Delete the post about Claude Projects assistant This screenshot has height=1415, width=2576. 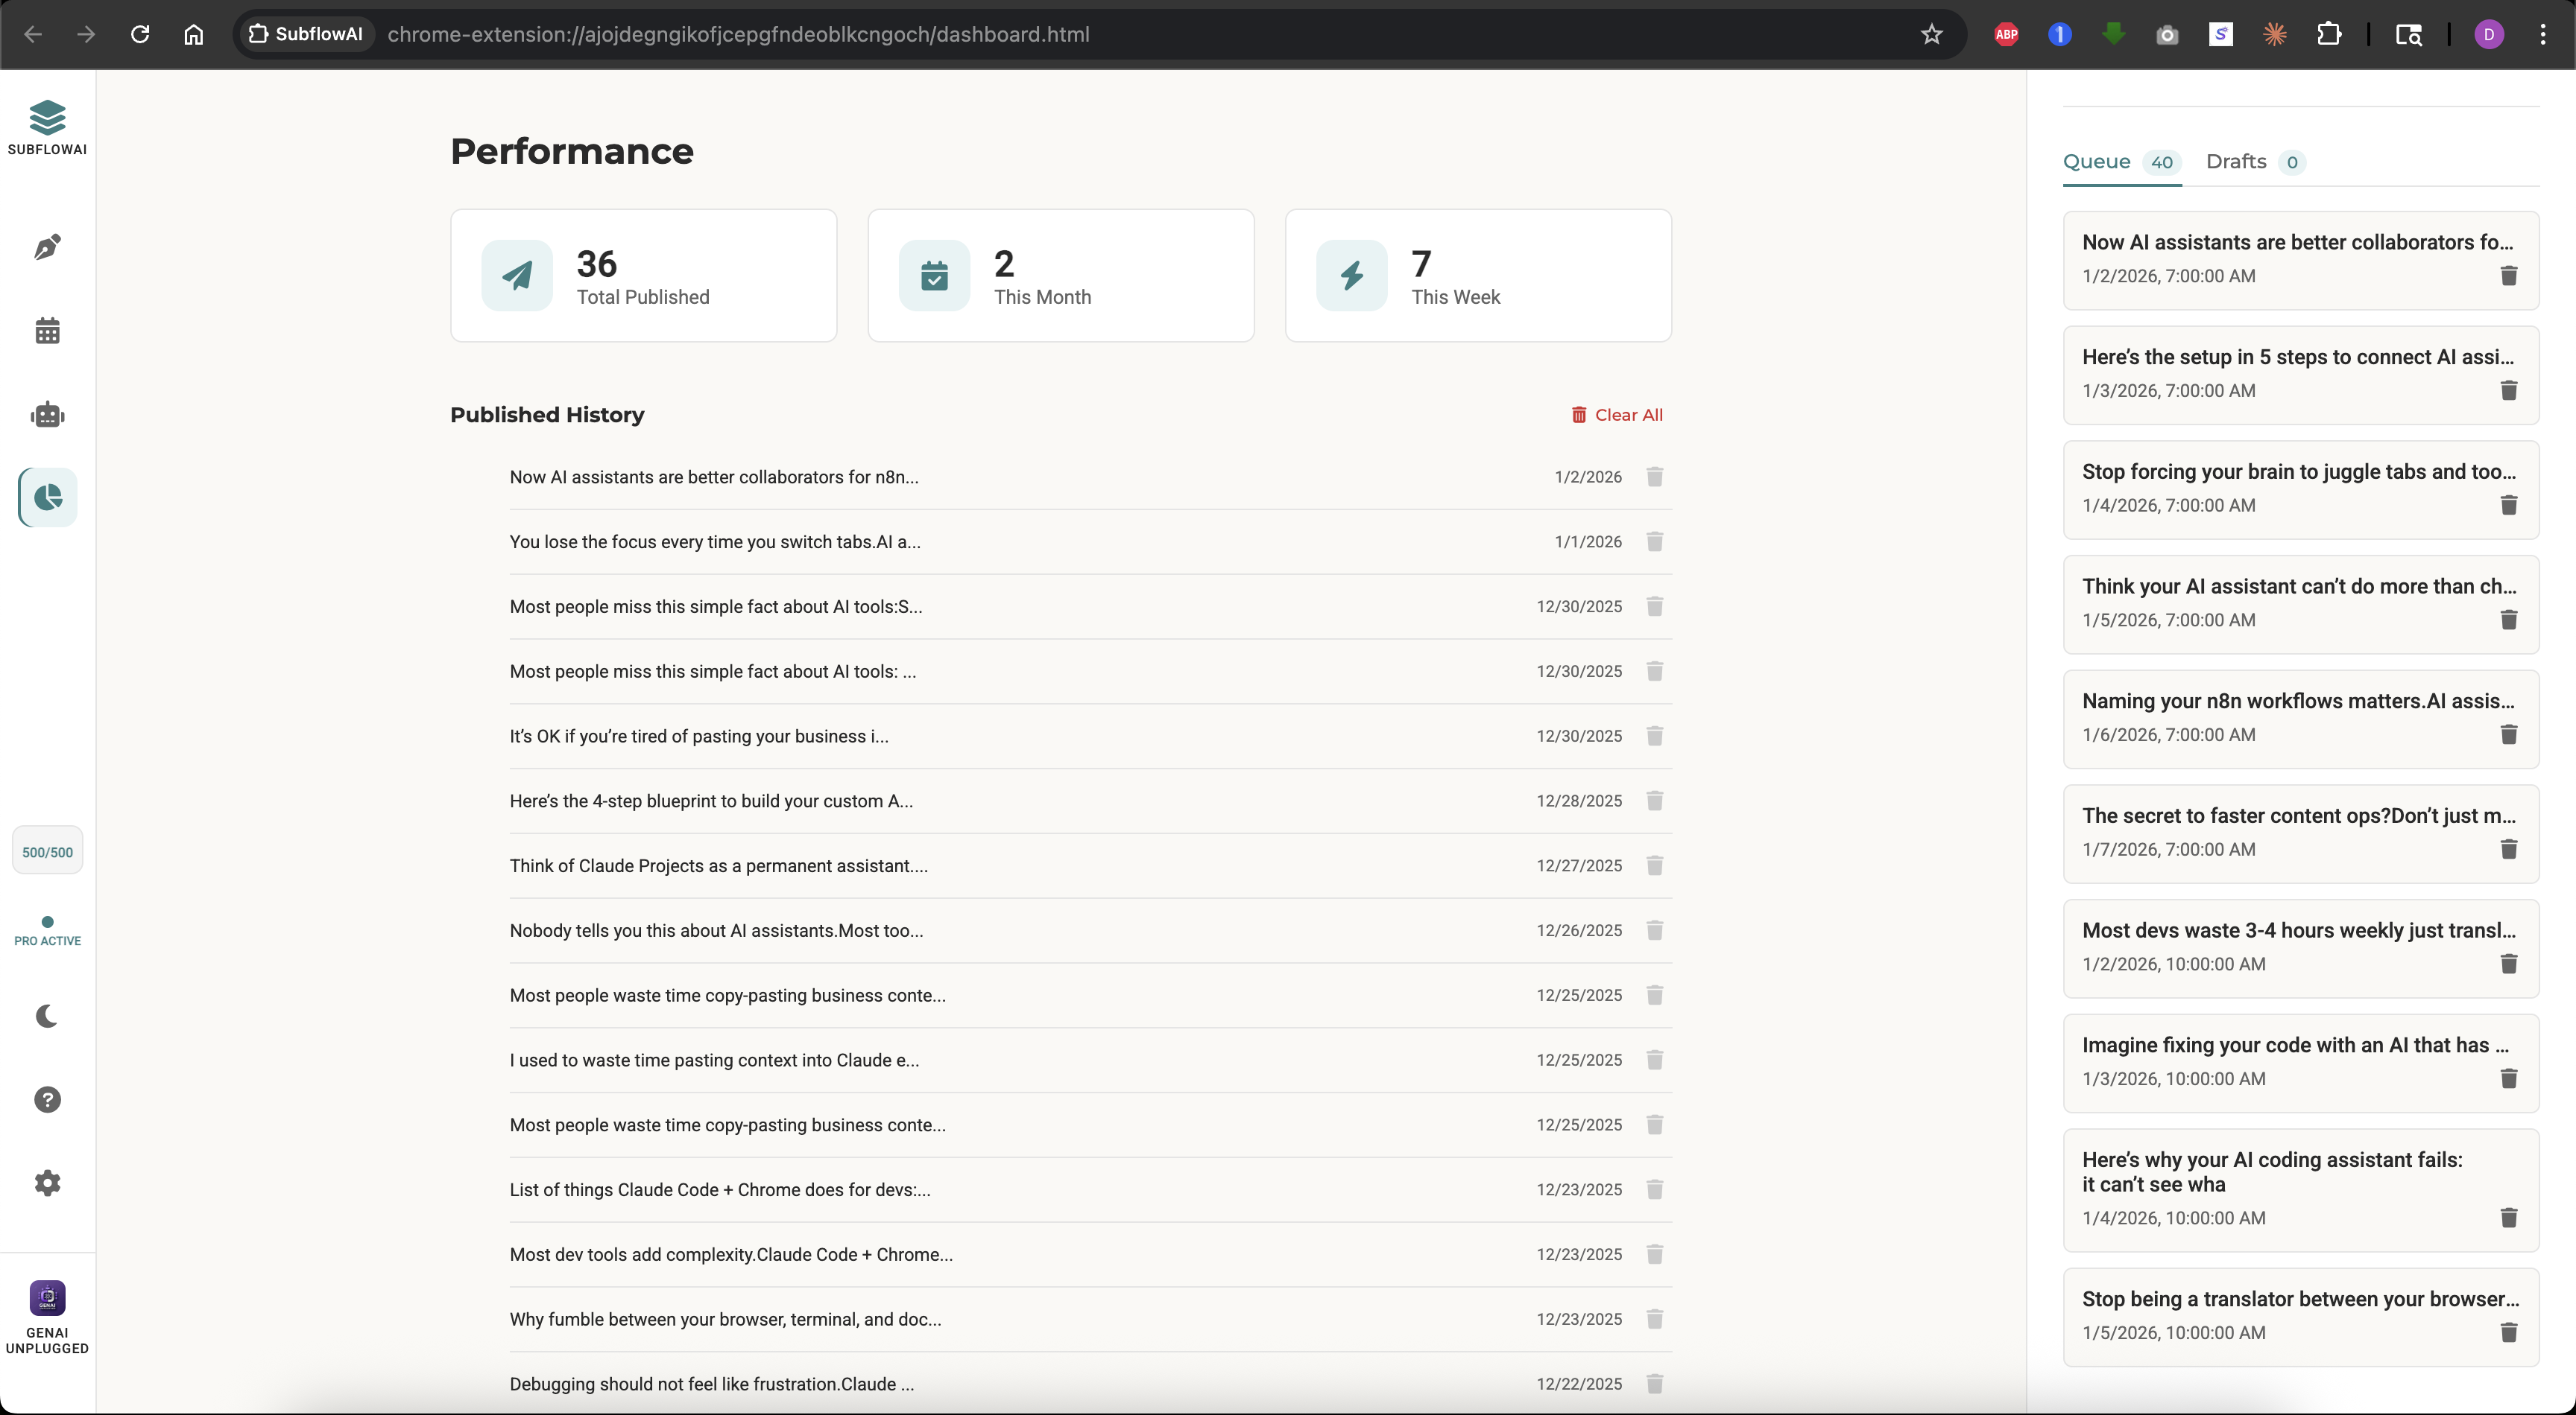1654,865
